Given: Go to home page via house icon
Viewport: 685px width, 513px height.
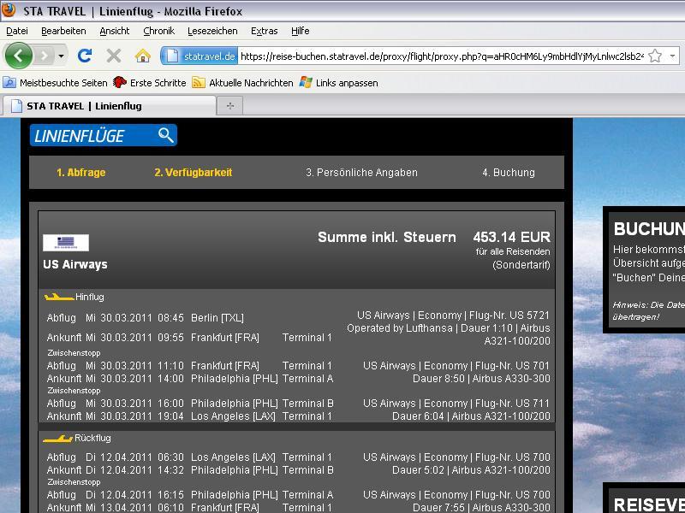Looking at the screenshot, I should pos(142,56).
